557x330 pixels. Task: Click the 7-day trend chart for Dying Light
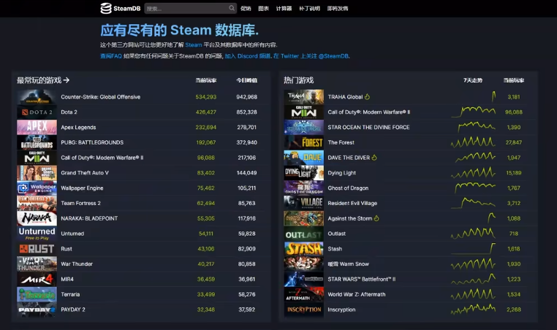473,173
